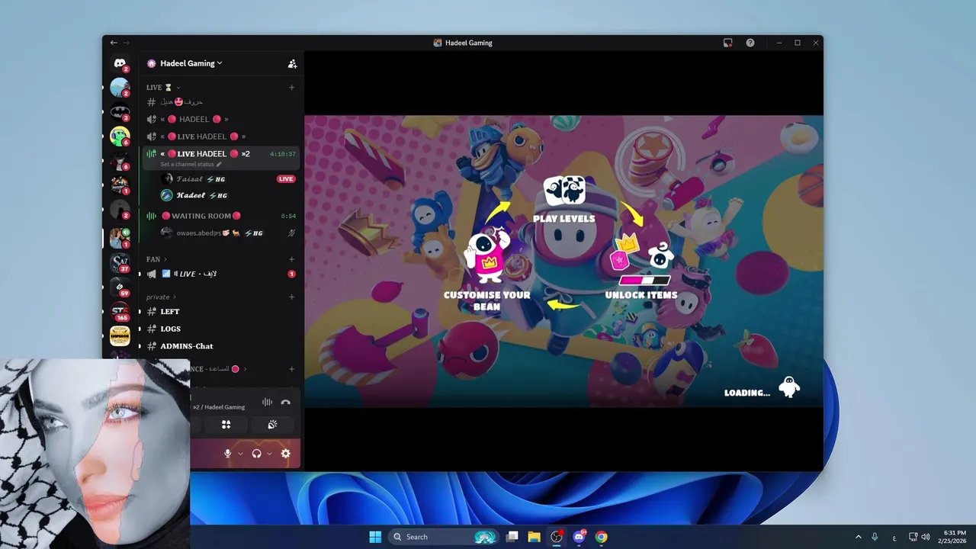
Task: Open the ADMINS-Chat text channel
Action: [x=221, y=346]
